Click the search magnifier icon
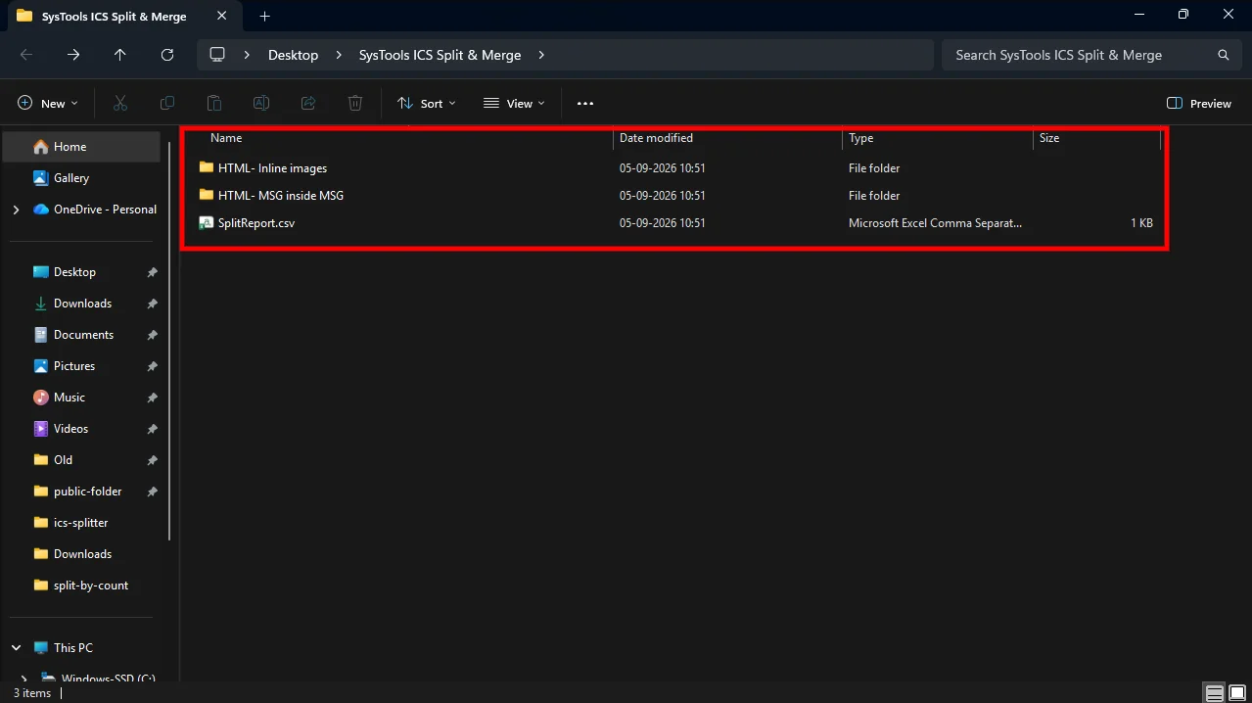The height and width of the screenshot is (703, 1252). 1223,55
